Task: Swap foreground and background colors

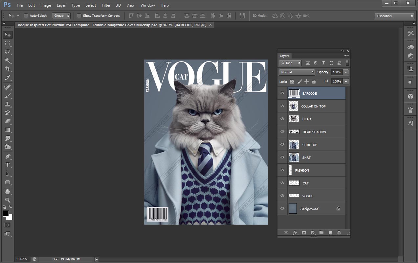Action: coord(10,207)
